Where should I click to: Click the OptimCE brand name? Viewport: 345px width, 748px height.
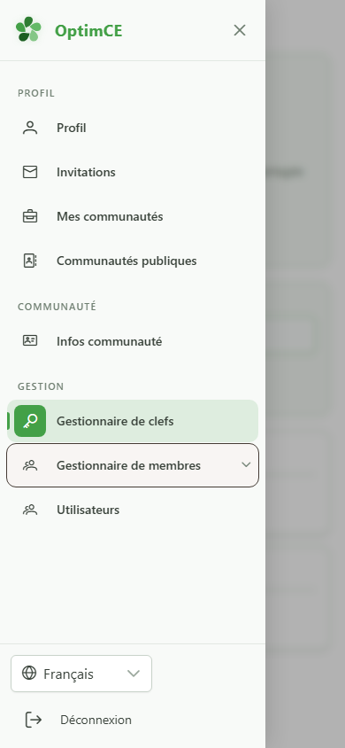(x=88, y=31)
